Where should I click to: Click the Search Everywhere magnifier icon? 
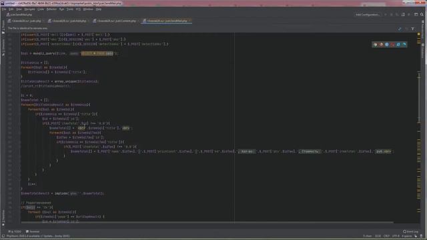(x=422, y=15)
